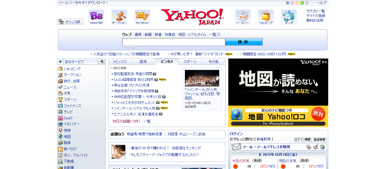Open the オークション gavel icon in header
385x169 pixels.
click(x=119, y=17)
